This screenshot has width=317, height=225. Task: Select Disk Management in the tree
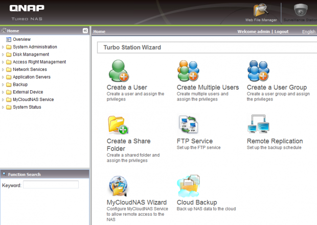(x=31, y=54)
